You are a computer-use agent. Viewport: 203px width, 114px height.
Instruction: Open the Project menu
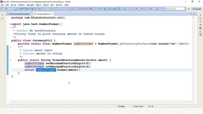click(46, 5)
